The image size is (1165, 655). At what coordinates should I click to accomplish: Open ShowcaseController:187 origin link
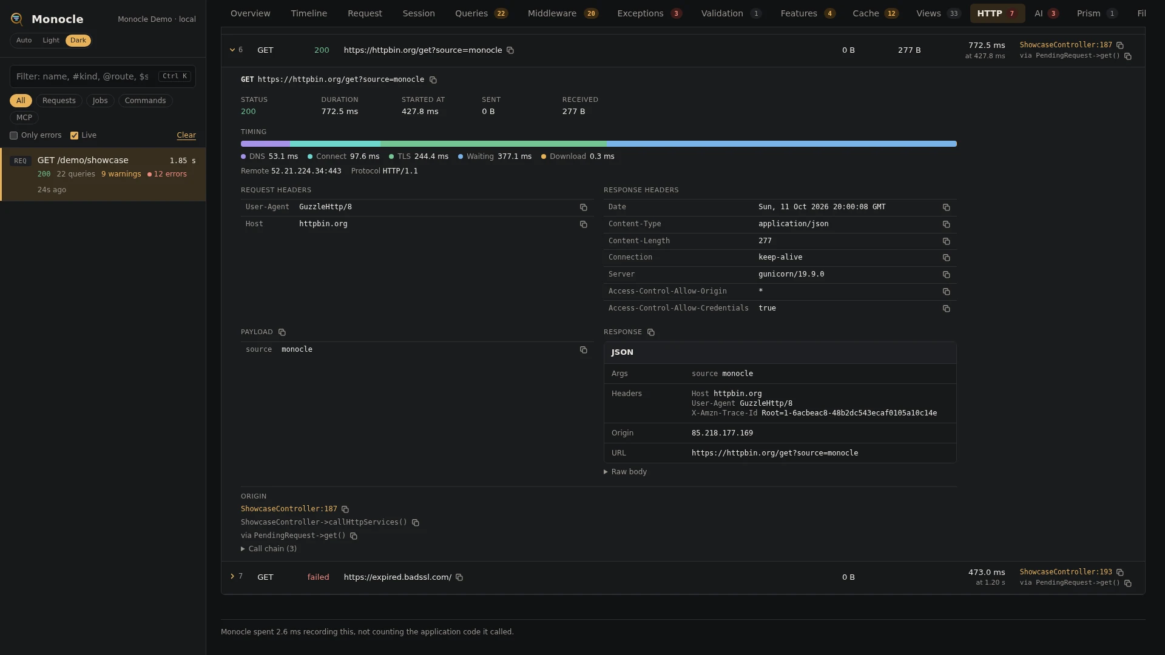click(x=289, y=509)
